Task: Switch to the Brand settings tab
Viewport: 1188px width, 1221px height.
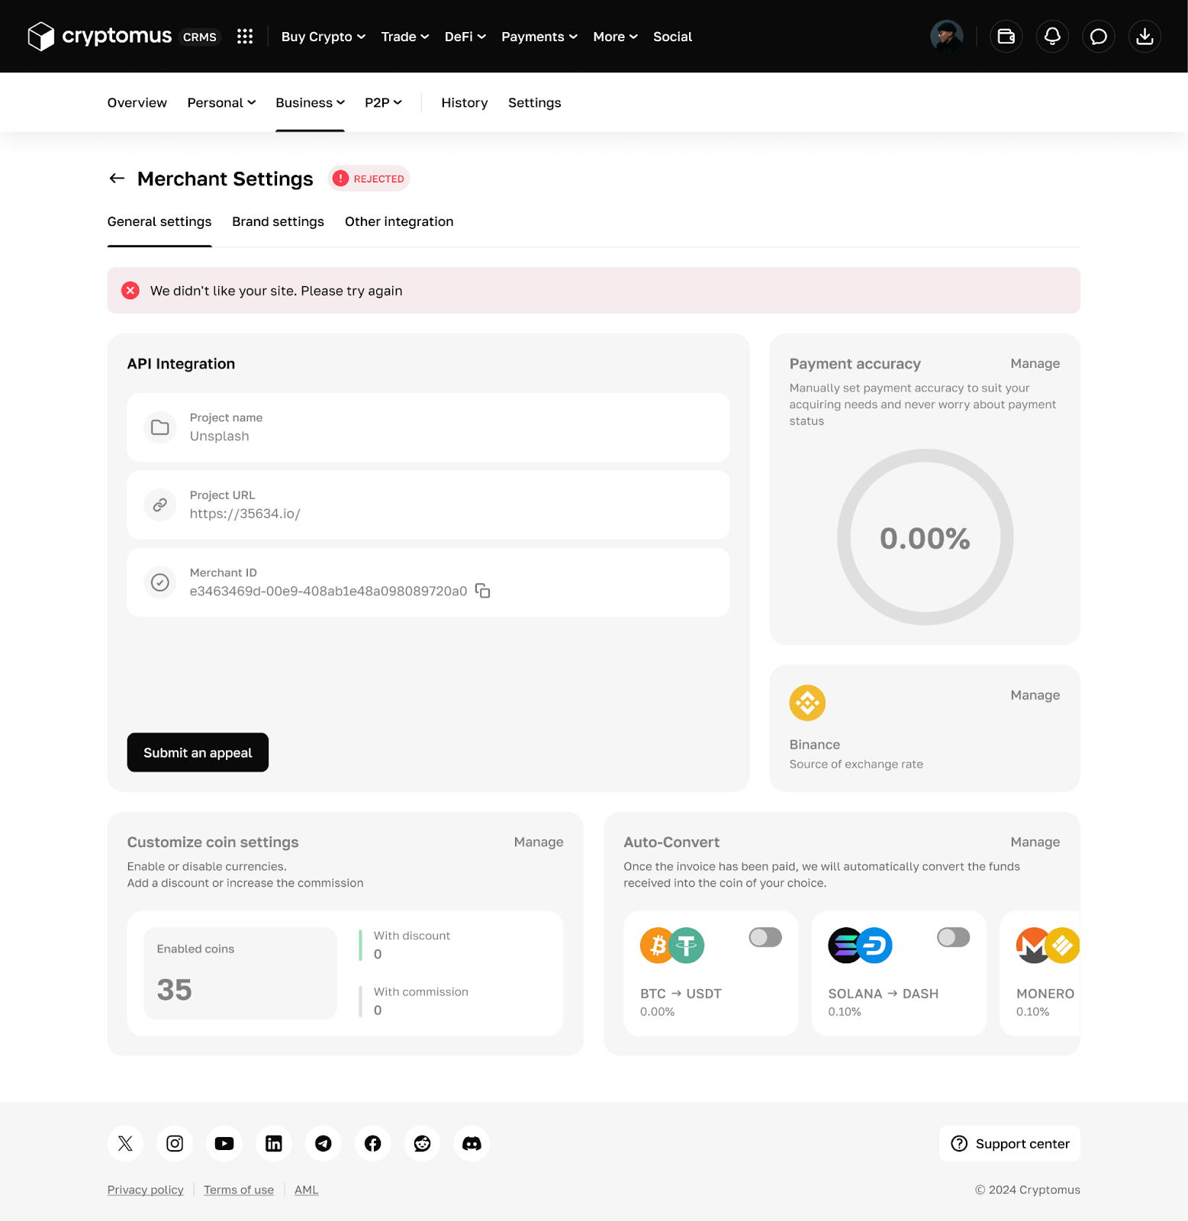Action: coord(278,222)
